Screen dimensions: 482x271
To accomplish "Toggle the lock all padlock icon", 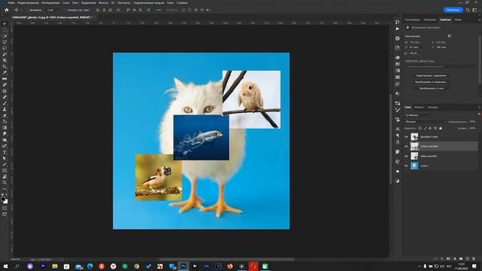I will [441, 129].
